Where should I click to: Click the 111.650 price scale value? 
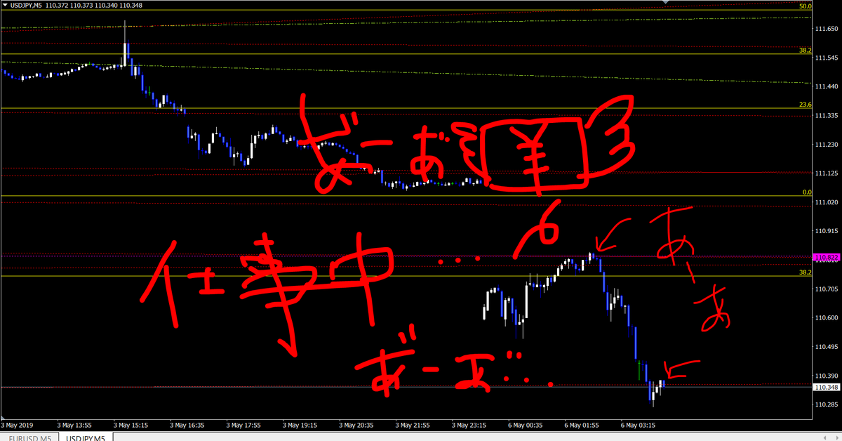point(828,29)
